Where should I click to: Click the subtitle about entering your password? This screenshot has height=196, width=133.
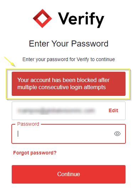(x=69, y=59)
